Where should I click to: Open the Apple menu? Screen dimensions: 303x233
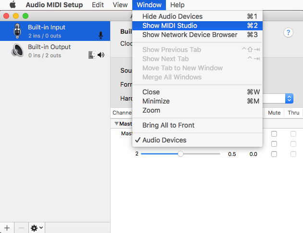coord(13,5)
